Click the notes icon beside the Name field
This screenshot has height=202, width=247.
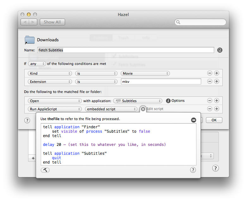220,50
